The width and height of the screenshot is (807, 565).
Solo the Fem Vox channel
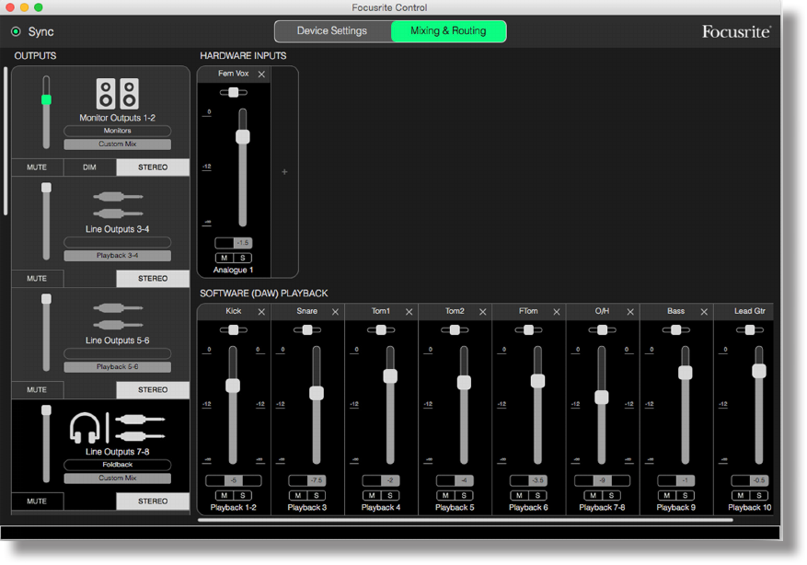tap(242, 258)
